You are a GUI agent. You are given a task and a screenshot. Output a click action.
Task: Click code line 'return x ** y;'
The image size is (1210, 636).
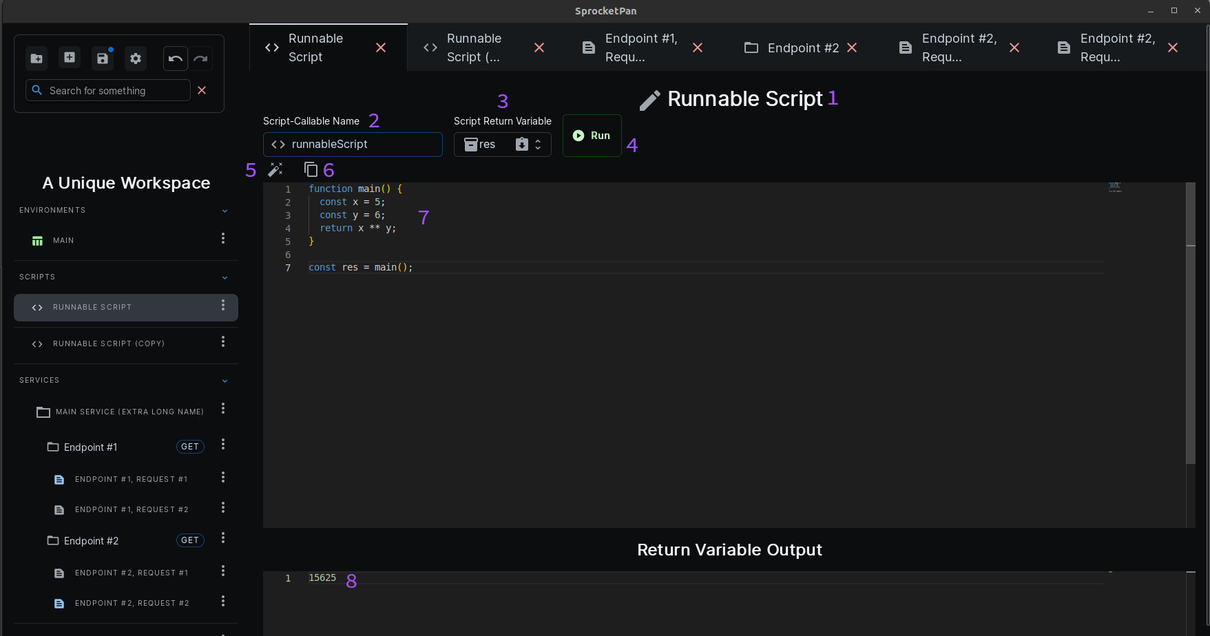tap(357, 228)
